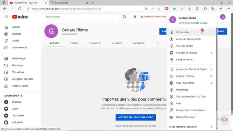Select Votre chaîne from account menu
This screenshot has height=131, width=233.
[x=191, y=32]
